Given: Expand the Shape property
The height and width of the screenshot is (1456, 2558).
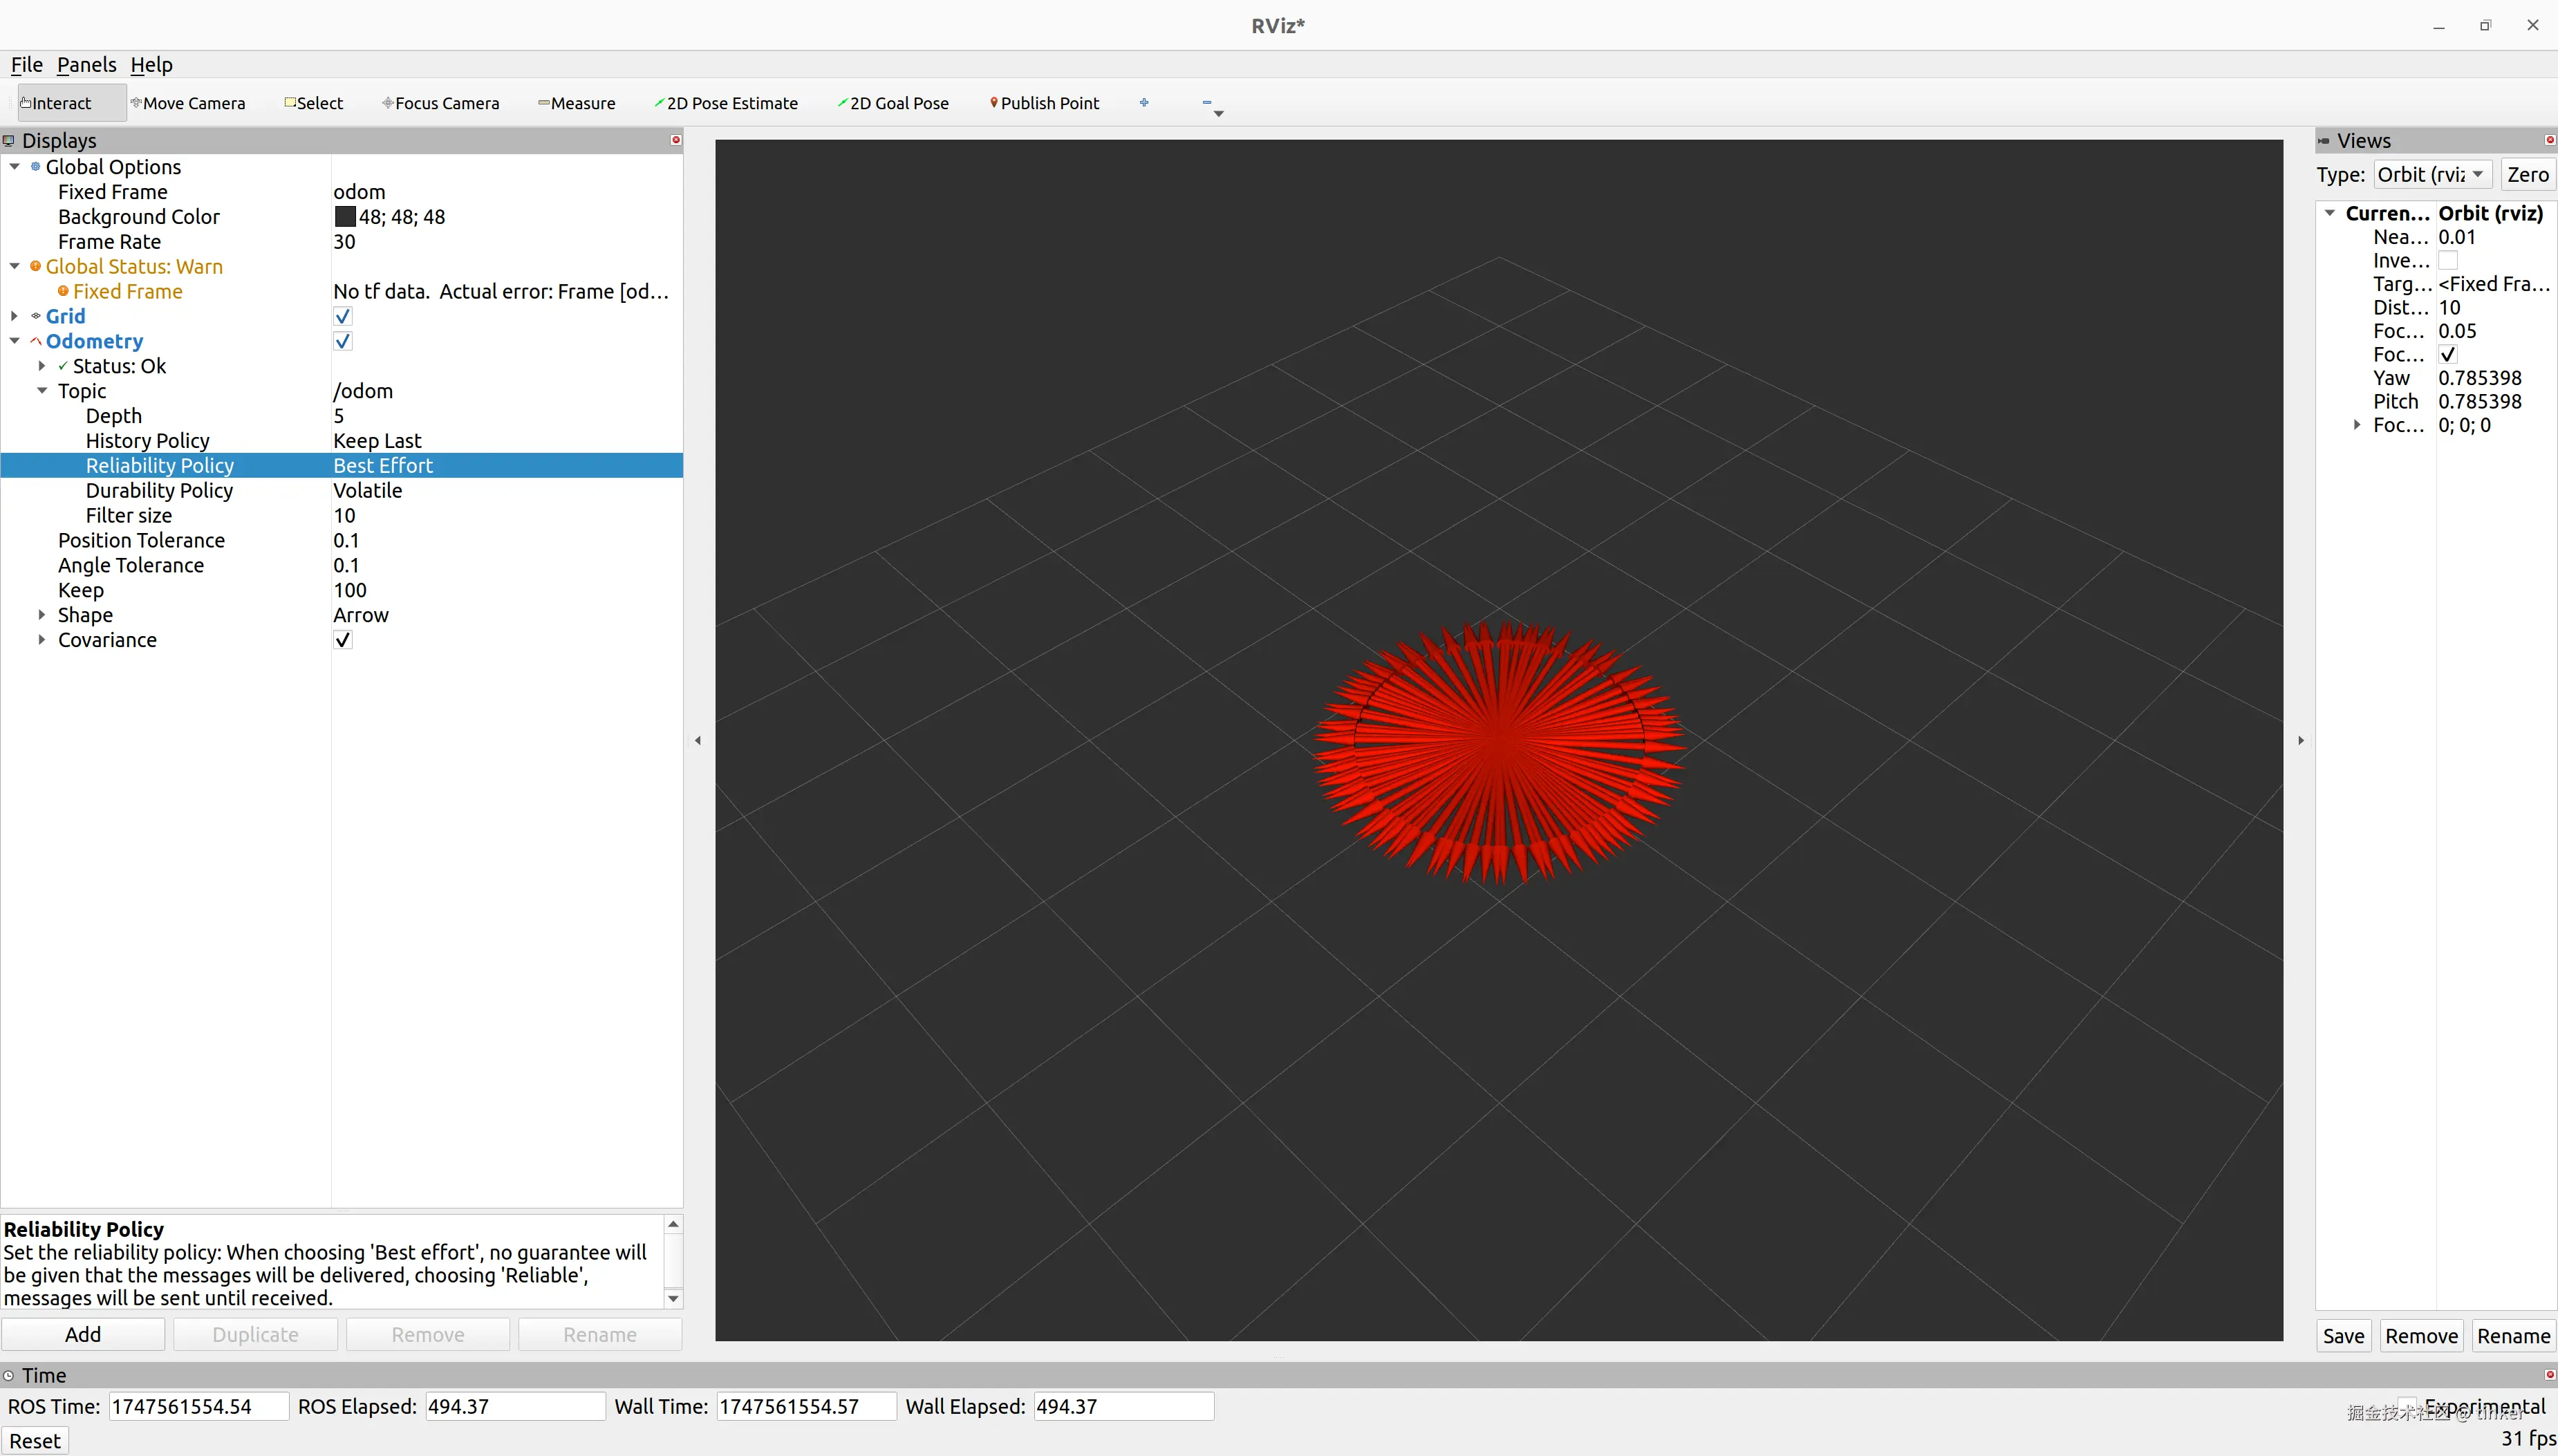Looking at the screenshot, I should point(42,615).
